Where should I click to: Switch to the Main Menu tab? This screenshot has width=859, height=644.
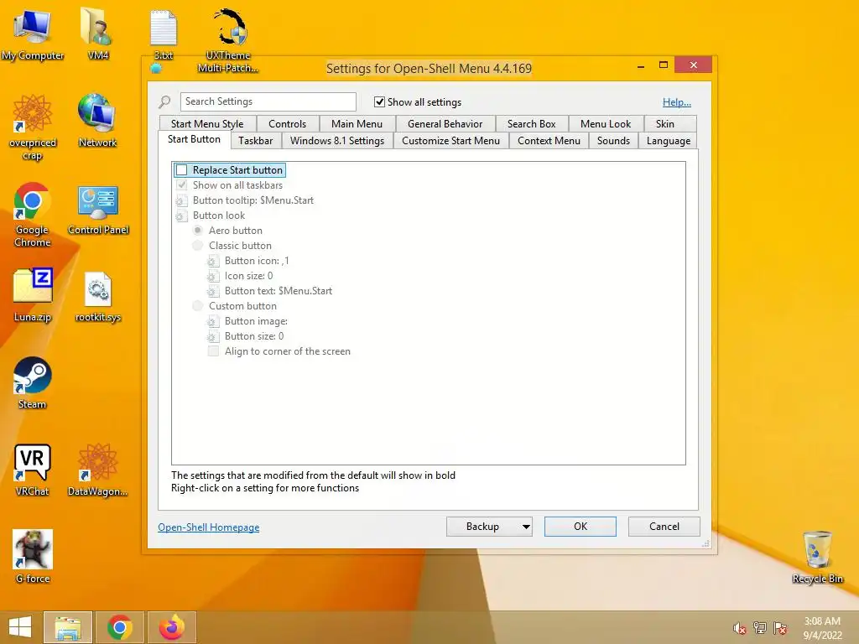(357, 124)
